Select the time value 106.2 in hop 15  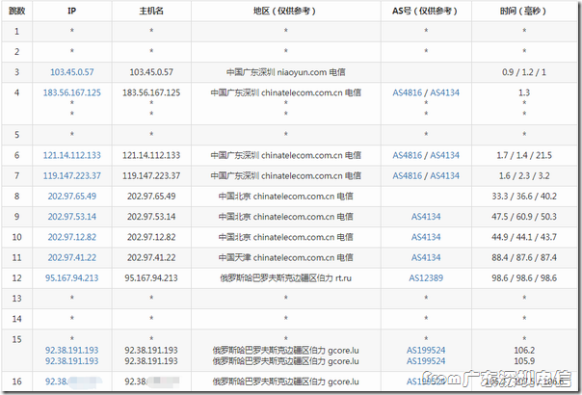pyautogui.click(x=524, y=350)
